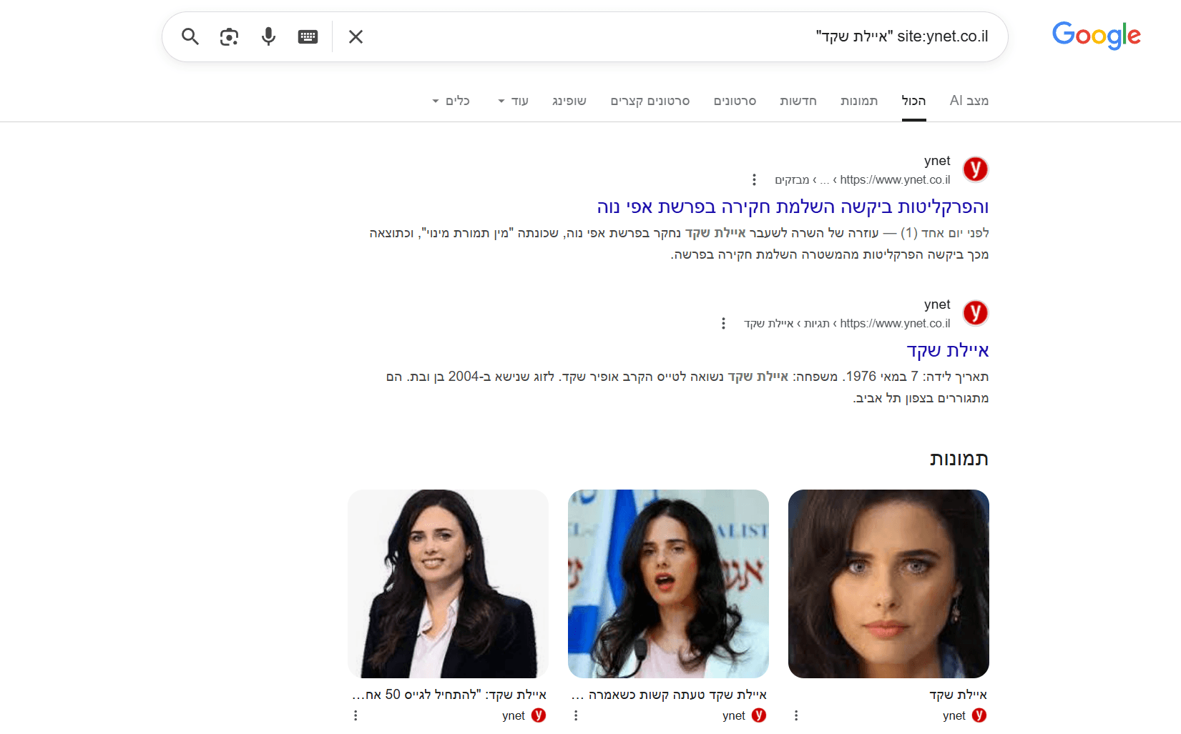The image size is (1181, 734).
Task: Open three-dot menu under the microphone speech thumbnail
Action: pos(576,715)
